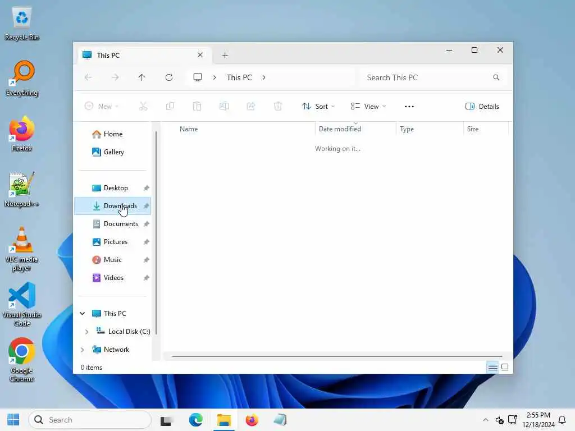
Task: Add a new tab with plus button
Action: point(225,56)
